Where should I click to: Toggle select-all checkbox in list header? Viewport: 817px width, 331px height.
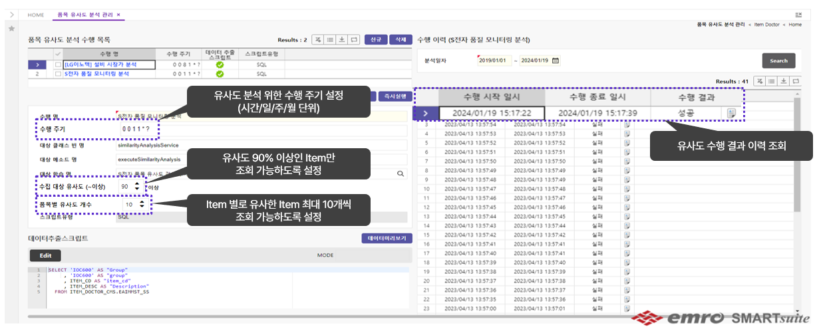point(59,54)
